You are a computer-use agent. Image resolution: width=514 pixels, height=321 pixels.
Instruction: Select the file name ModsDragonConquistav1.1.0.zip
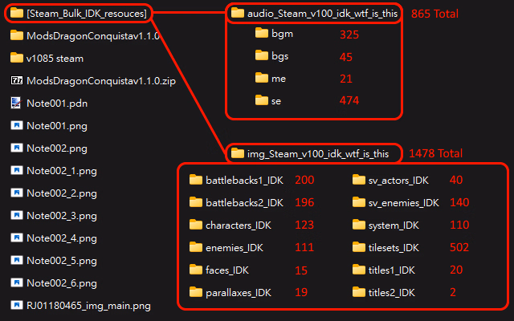coord(101,81)
